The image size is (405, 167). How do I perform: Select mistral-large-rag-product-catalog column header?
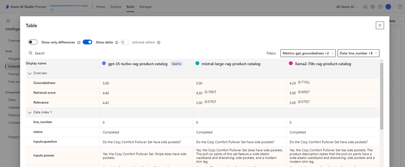[x=231, y=64]
